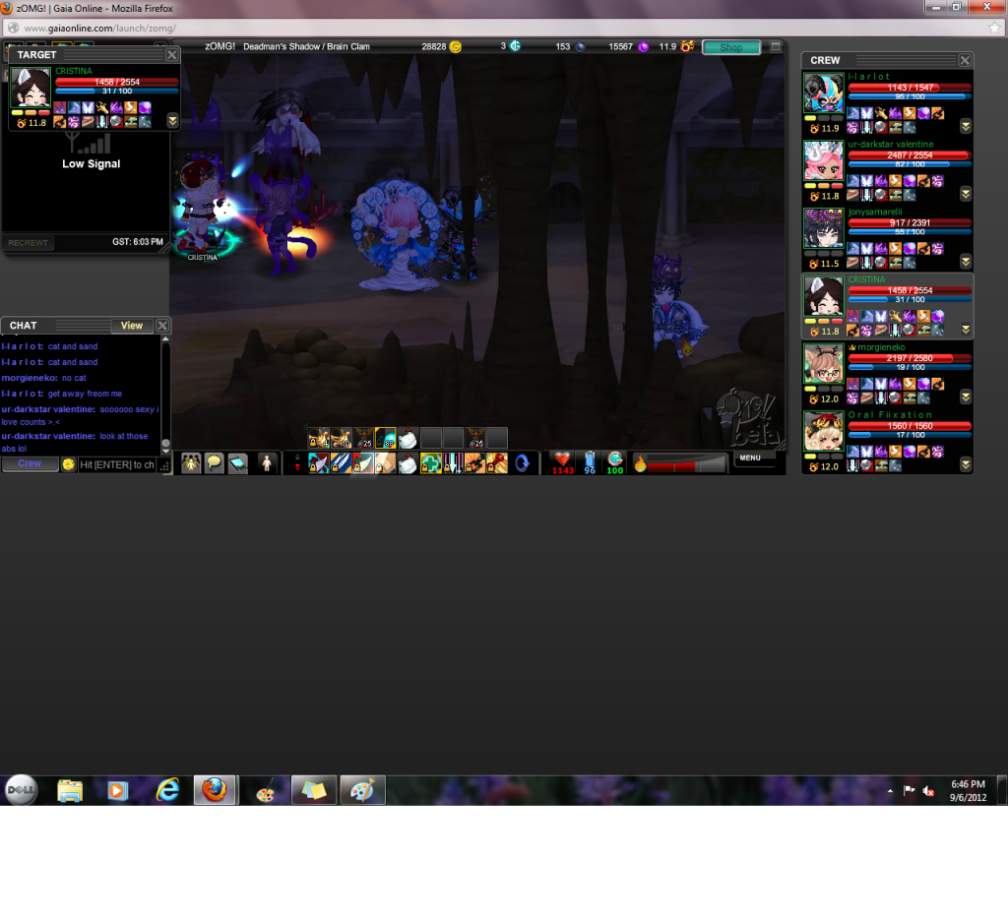Screen dimensions: 1008x919
Task: Activate the red key ring slot
Action: tap(497, 463)
